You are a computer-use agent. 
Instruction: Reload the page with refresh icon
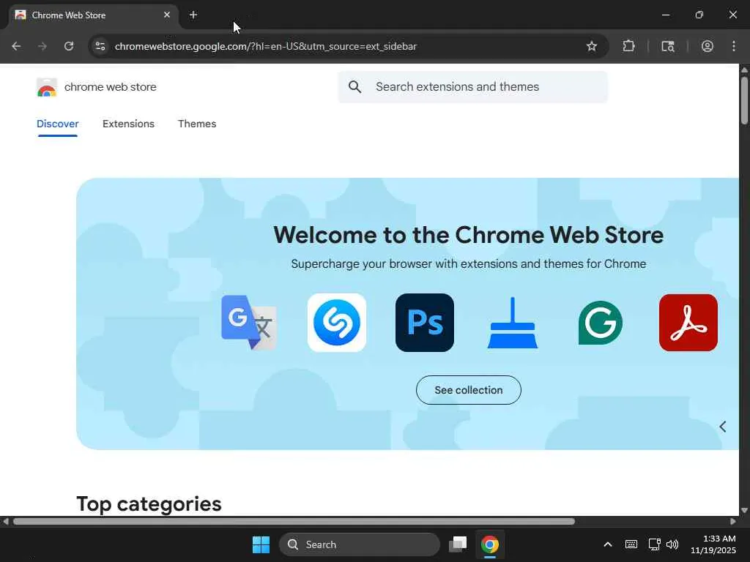[69, 46]
